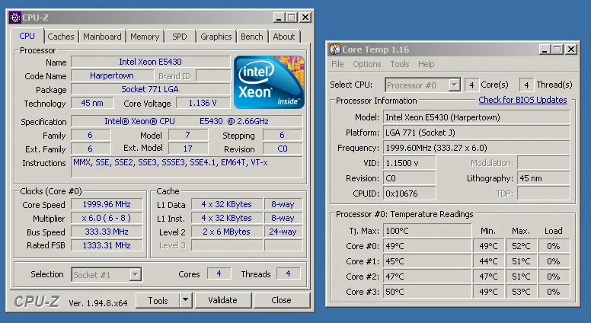This screenshot has height=323, width=591.
Task: Show the About tab
Action: pyautogui.click(x=284, y=37)
